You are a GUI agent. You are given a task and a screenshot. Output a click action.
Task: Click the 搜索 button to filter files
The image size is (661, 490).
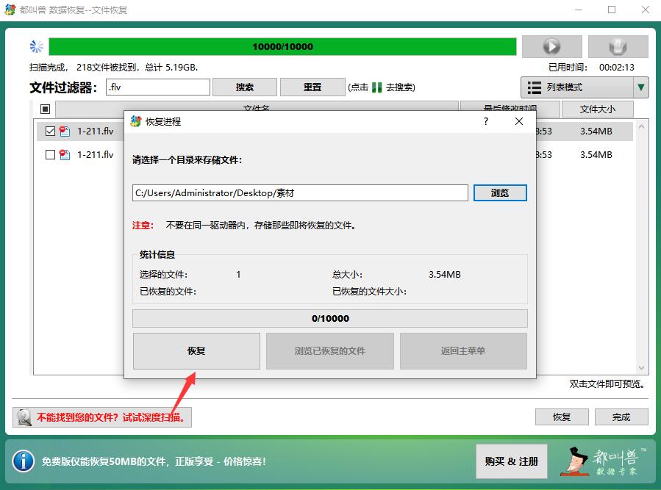point(244,87)
